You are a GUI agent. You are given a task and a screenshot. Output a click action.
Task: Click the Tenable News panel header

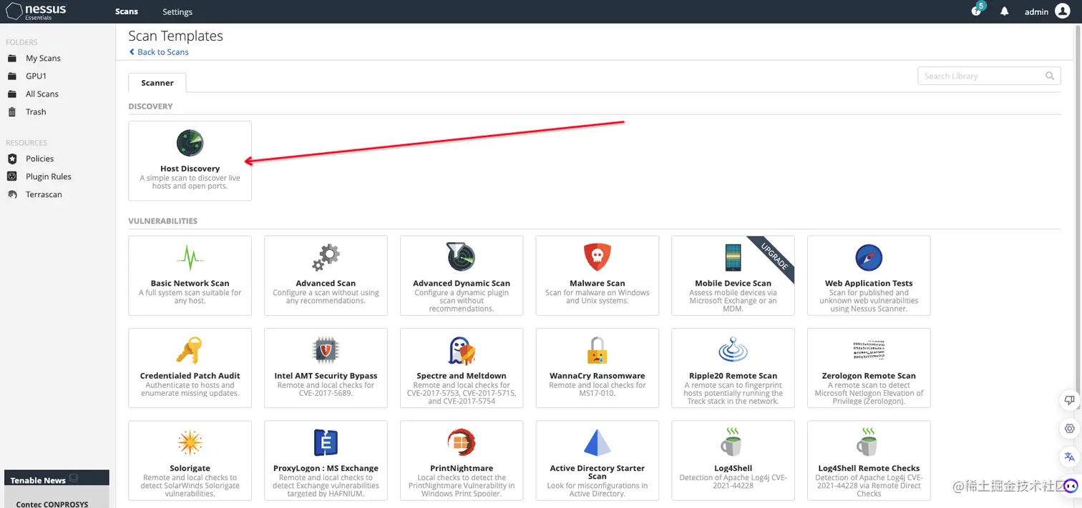57,479
